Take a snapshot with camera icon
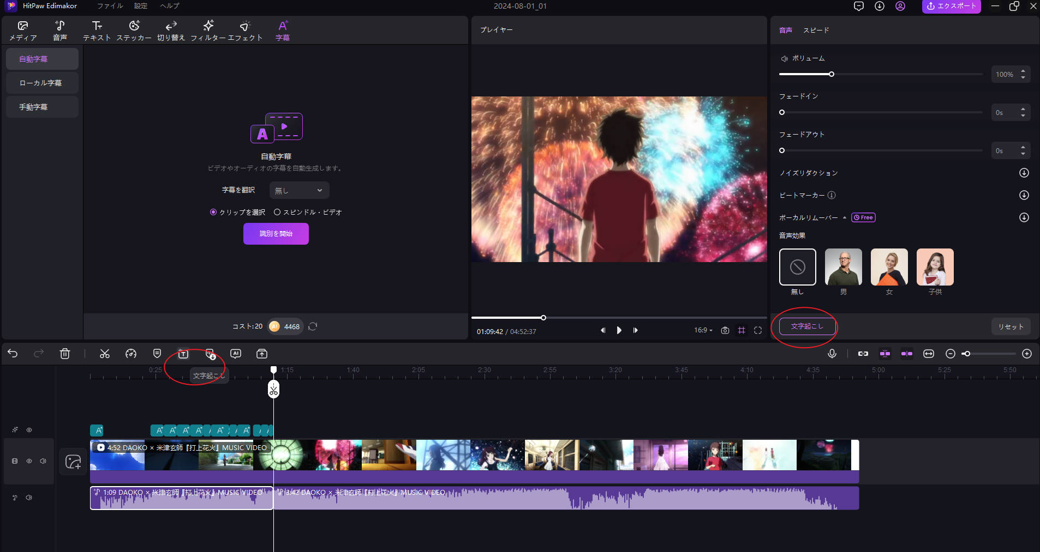Image resolution: width=1040 pixels, height=552 pixels. pyautogui.click(x=725, y=330)
